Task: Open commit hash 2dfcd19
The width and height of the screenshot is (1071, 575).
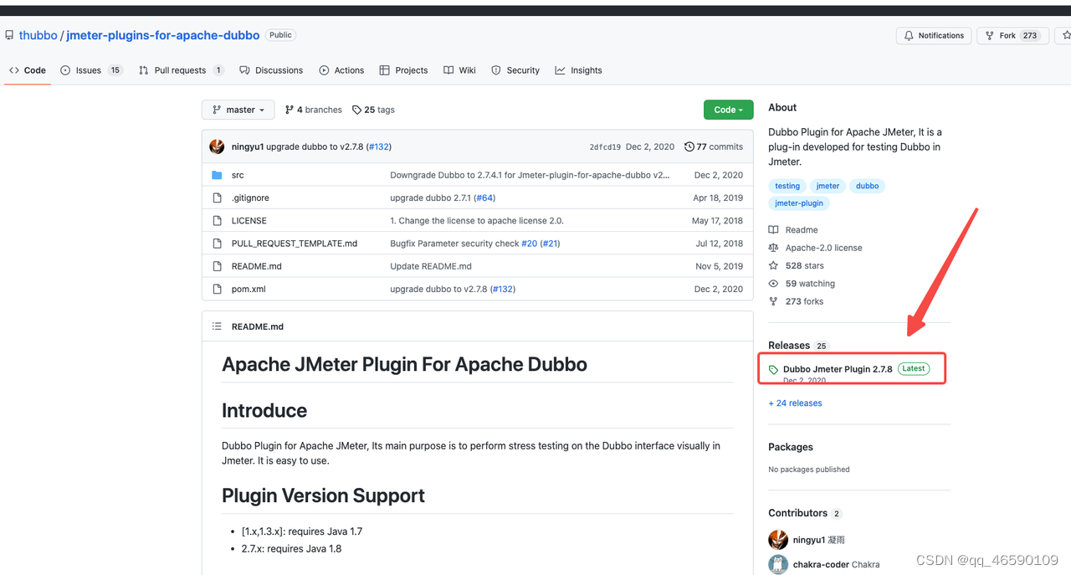Action: point(605,146)
